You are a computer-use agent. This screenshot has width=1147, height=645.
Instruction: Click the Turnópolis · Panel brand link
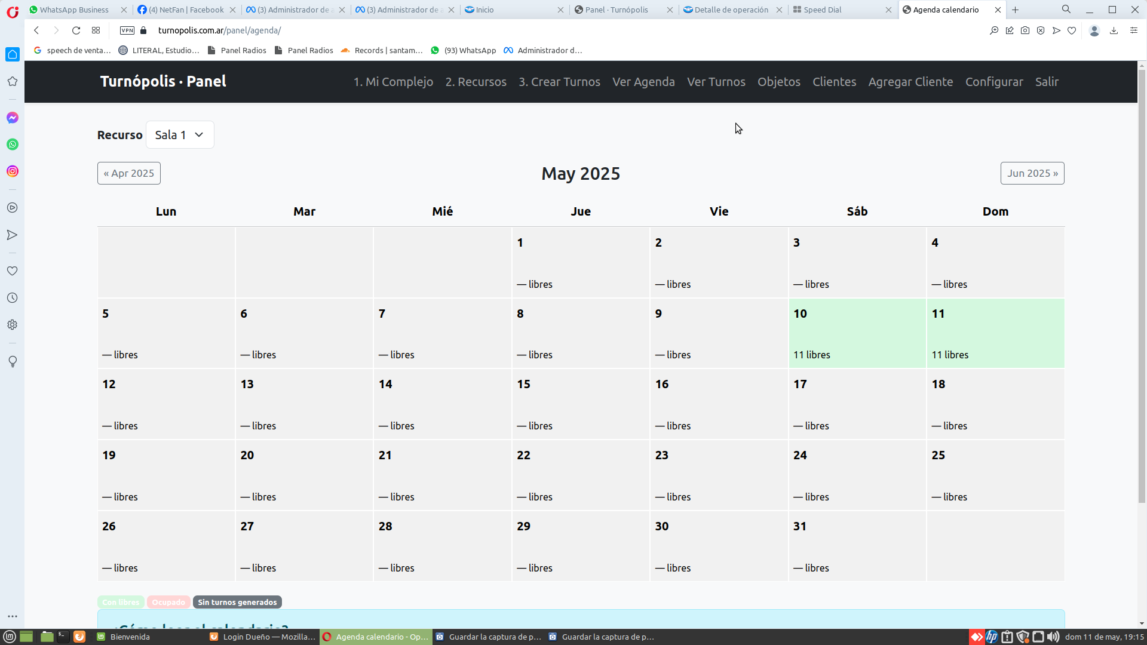(163, 81)
